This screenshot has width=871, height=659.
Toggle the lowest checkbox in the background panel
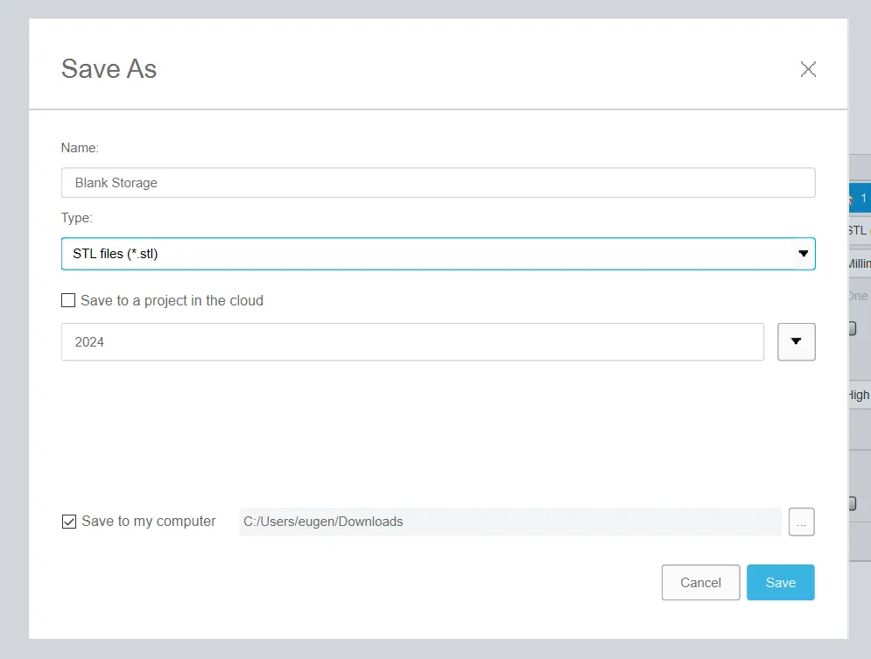tap(852, 503)
